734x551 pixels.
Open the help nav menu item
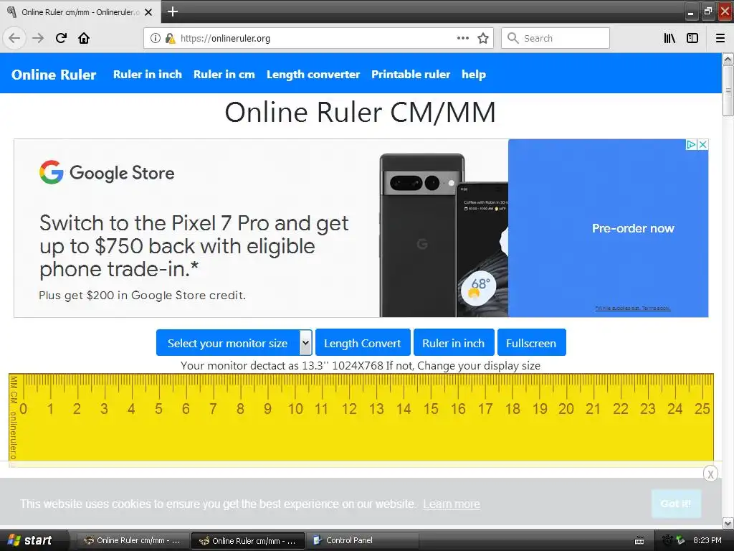click(474, 74)
